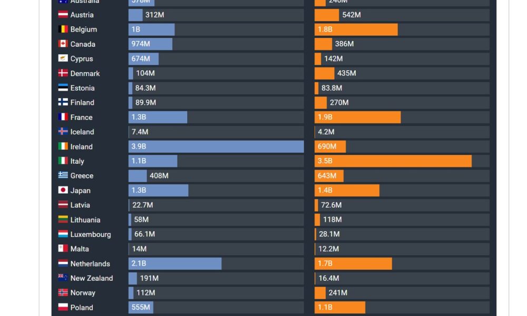Select the Ireland flag icon

pyautogui.click(x=63, y=146)
